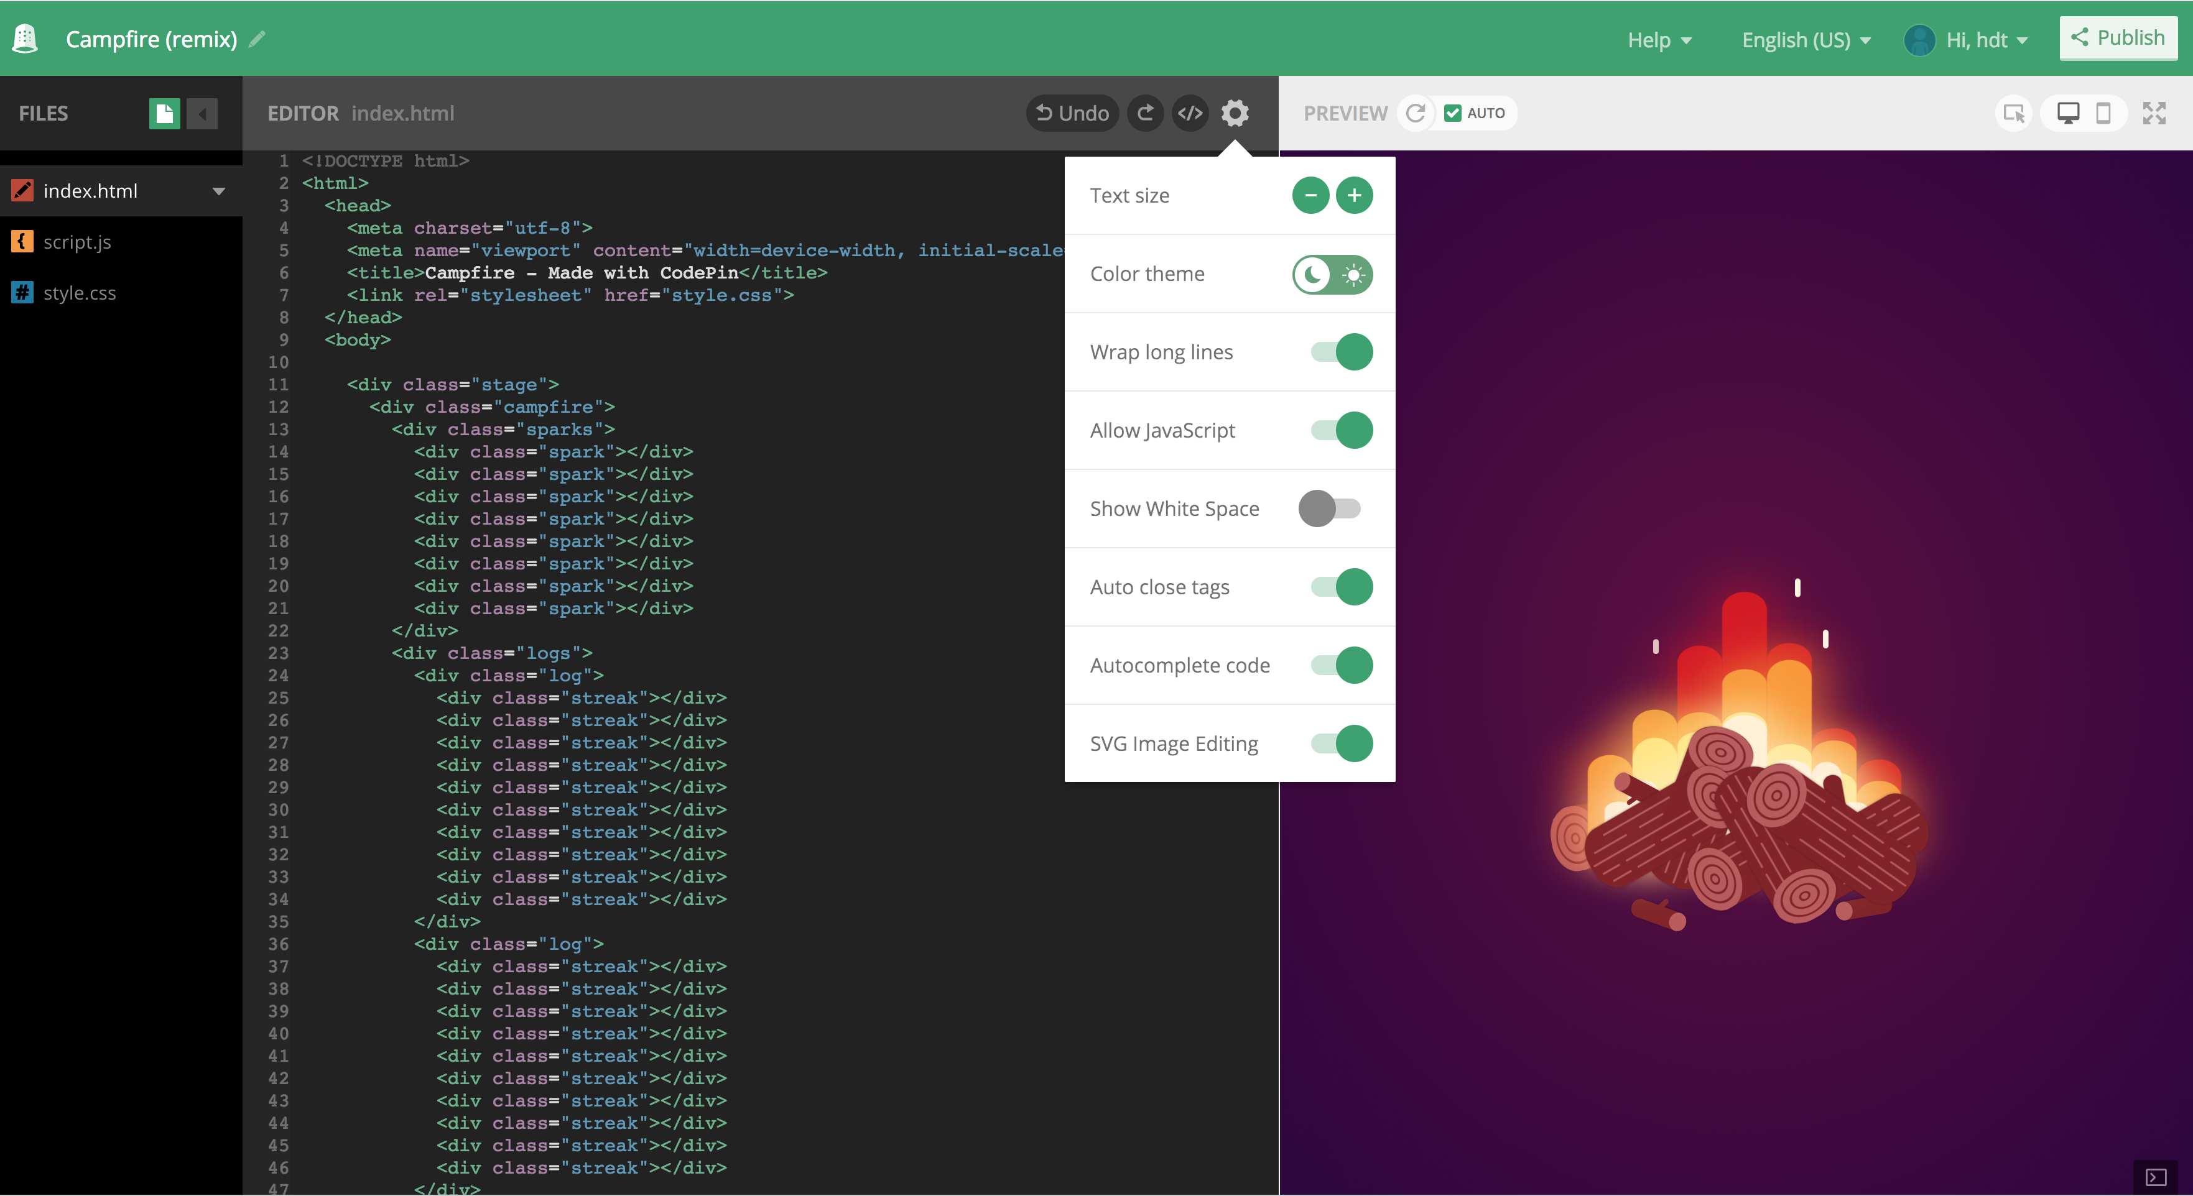Click the Publish button

(2117, 37)
